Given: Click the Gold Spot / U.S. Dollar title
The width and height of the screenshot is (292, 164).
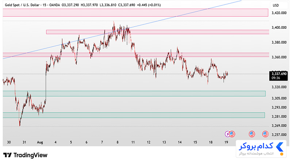Looking at the screenshot, I should [22, 5].
